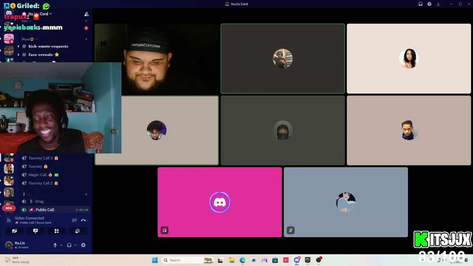
Task: Open the soundboard
Action: pos(78,231)
